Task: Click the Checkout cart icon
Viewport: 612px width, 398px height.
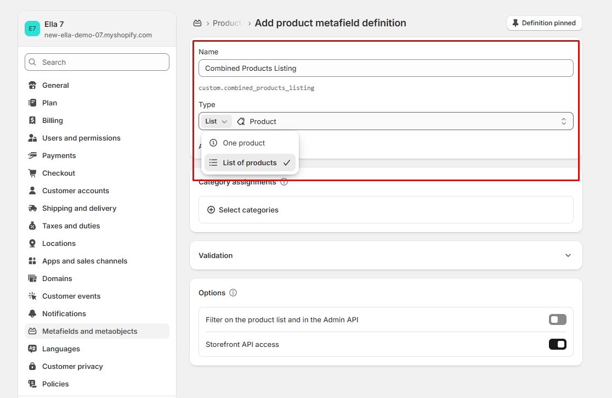Action: tap(32, 173)
